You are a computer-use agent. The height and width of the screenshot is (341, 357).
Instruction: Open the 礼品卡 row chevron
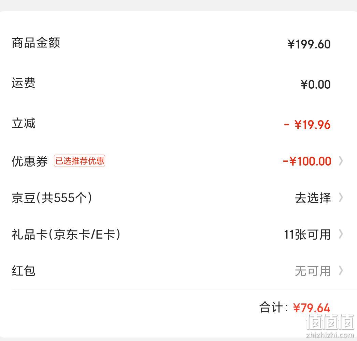(x=341, y=234)
